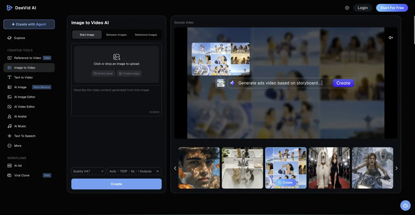Open the Quality V4.7 model dropdown
The width and height of the screenshot is (415, 215).
pos(89,171)
